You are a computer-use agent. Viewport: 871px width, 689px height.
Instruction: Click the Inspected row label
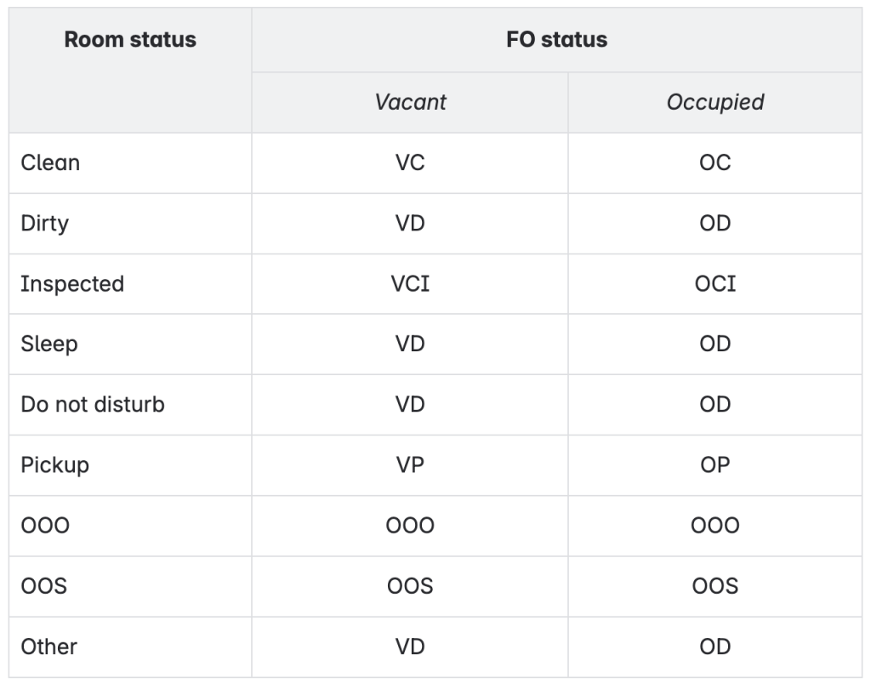72,283
